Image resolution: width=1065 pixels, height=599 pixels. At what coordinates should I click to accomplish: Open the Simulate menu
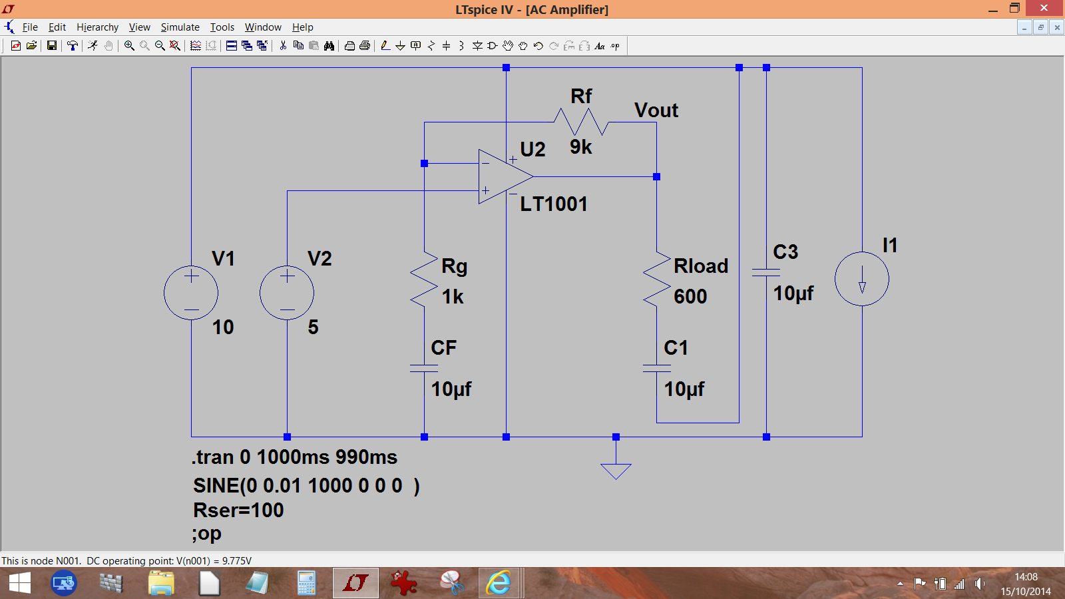(180, 27)
